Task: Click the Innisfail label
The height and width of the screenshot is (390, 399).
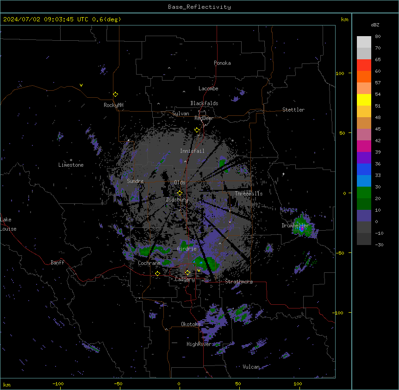Action: point(192,151)
